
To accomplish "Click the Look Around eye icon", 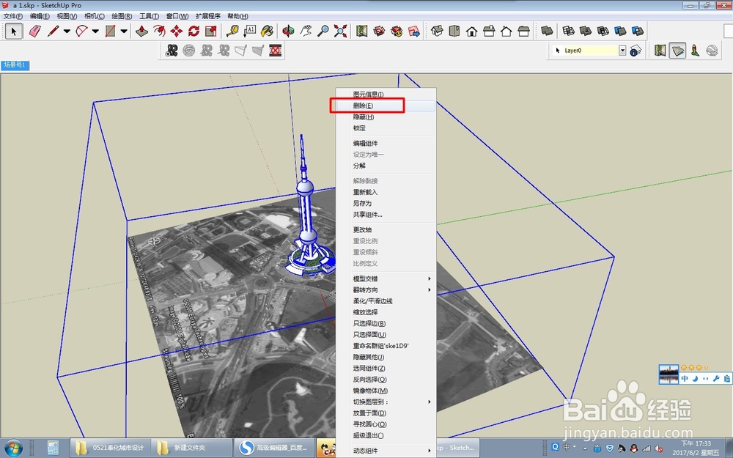I will 189,51.
